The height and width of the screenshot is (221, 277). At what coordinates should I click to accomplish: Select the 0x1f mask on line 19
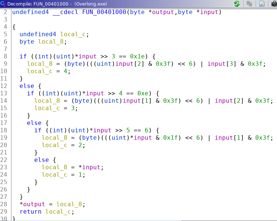170,138
